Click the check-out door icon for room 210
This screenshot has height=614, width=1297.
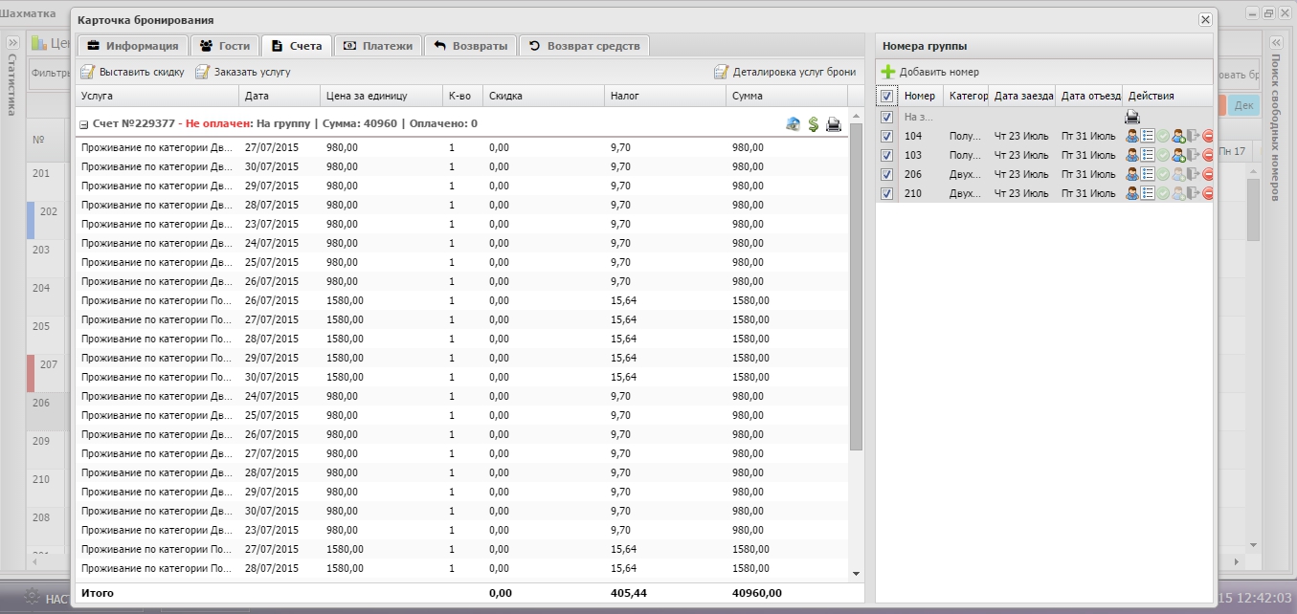pyautogui.click(x=1193, y=193)
